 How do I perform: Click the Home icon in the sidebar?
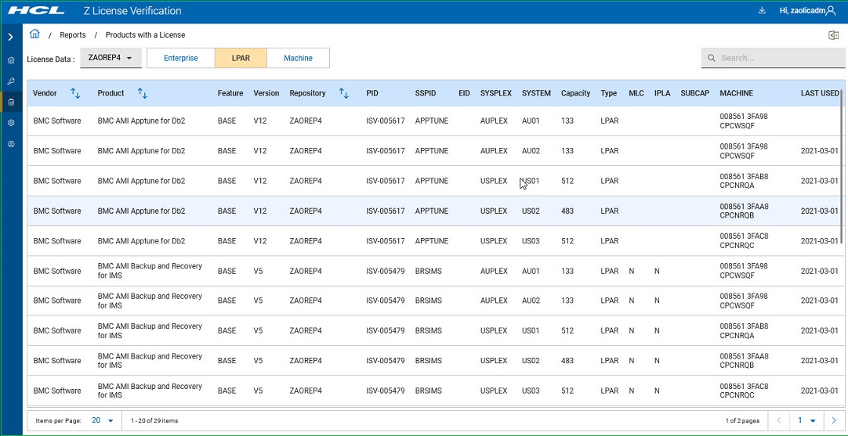(x=10, y=60)
